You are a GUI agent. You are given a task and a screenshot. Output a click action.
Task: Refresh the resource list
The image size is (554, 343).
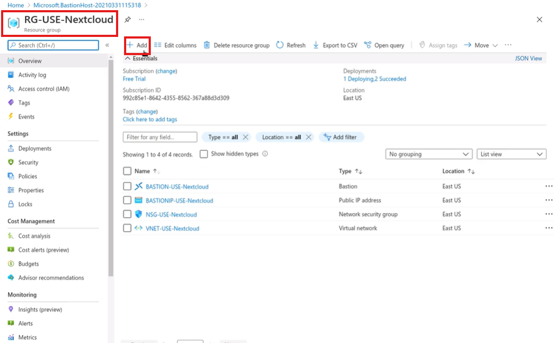pos(291,45)
